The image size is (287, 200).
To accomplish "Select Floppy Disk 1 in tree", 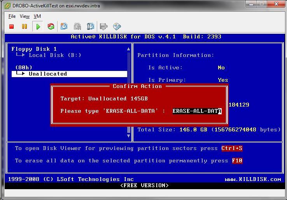I will click(x=34, y=49).
